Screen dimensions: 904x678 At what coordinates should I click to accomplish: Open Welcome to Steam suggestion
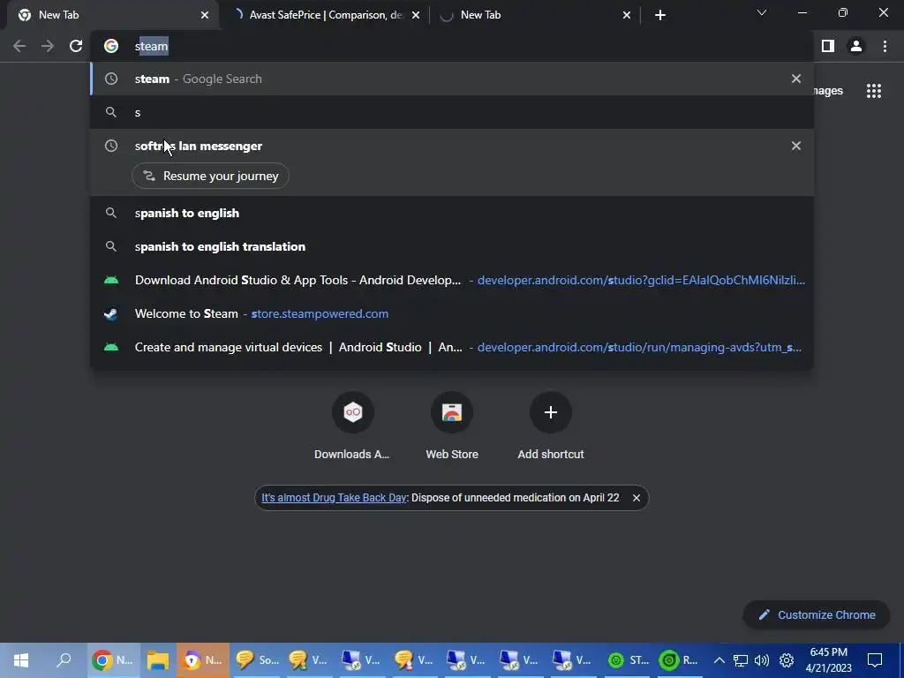tap(452, 313)
